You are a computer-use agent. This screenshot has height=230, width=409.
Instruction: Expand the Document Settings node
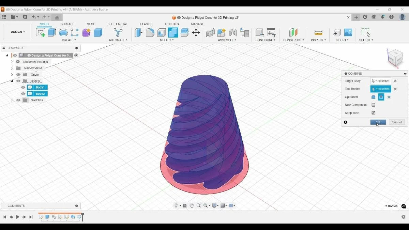tap(12, 62)
